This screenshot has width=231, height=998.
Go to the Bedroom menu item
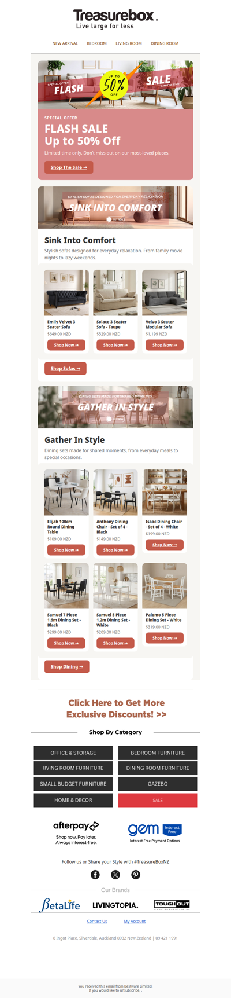point(96,43)
